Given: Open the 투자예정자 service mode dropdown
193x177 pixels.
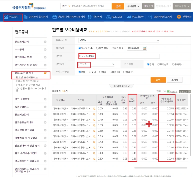Looking at the screenshot, I should [182, 6].
